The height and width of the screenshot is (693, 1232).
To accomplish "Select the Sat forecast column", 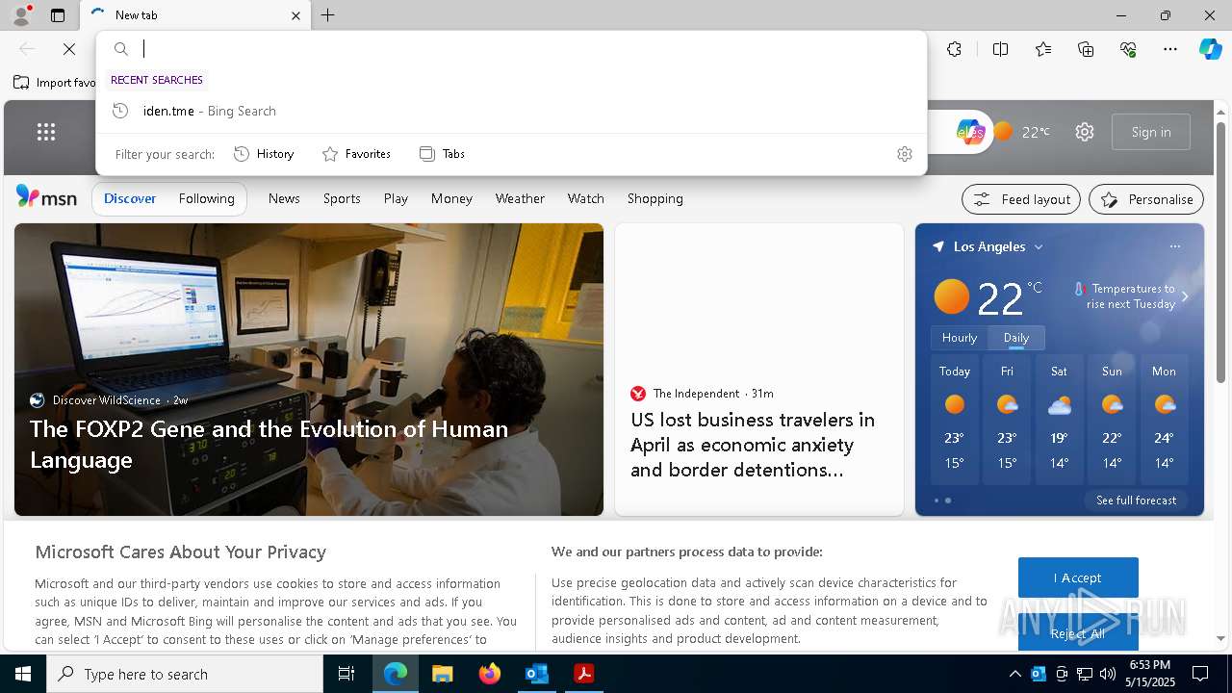I will point(1059,419).
